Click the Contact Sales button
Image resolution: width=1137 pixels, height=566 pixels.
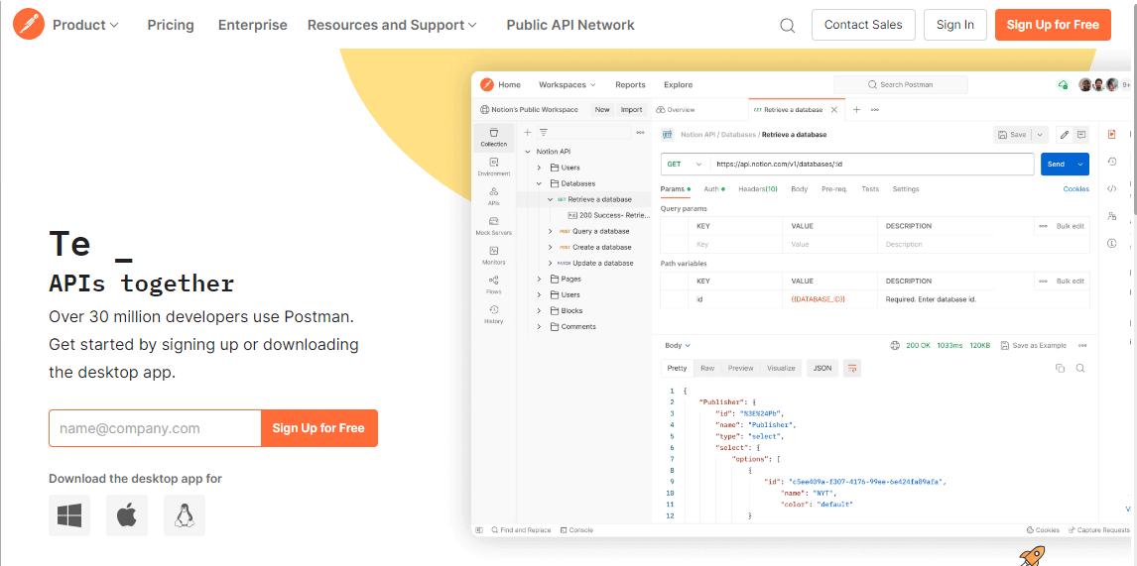pyautogui.click(x=863, y=25)
